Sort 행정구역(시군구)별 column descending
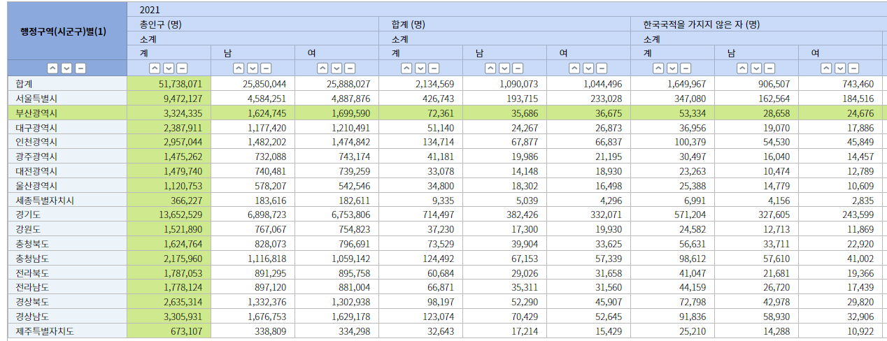The image size is (887, 341). click(66, 68)
